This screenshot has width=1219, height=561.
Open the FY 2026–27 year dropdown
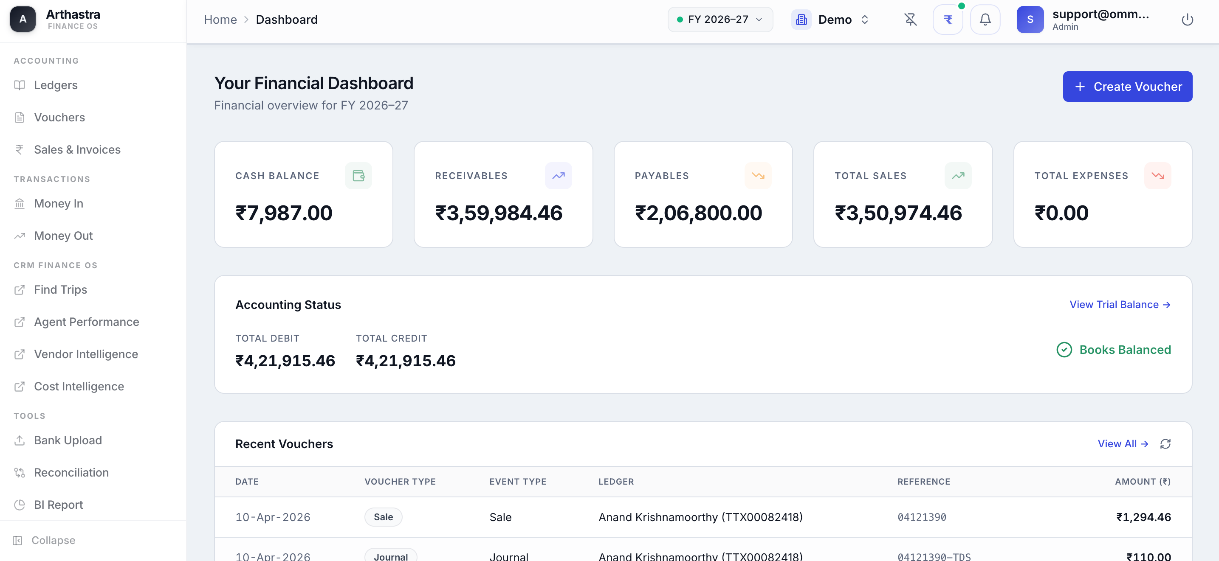[x=720, y=20]
